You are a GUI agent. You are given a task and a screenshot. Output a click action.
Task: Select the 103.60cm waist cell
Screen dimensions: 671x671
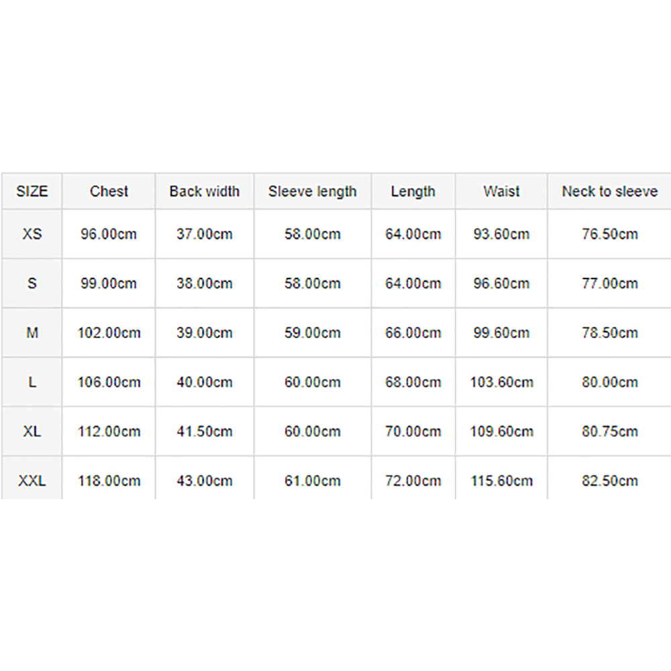501,382
